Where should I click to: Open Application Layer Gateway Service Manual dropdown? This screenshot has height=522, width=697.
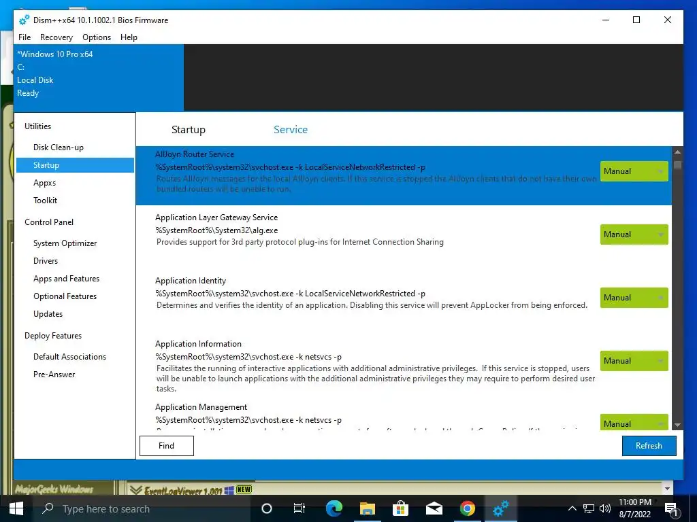point(634,234)
